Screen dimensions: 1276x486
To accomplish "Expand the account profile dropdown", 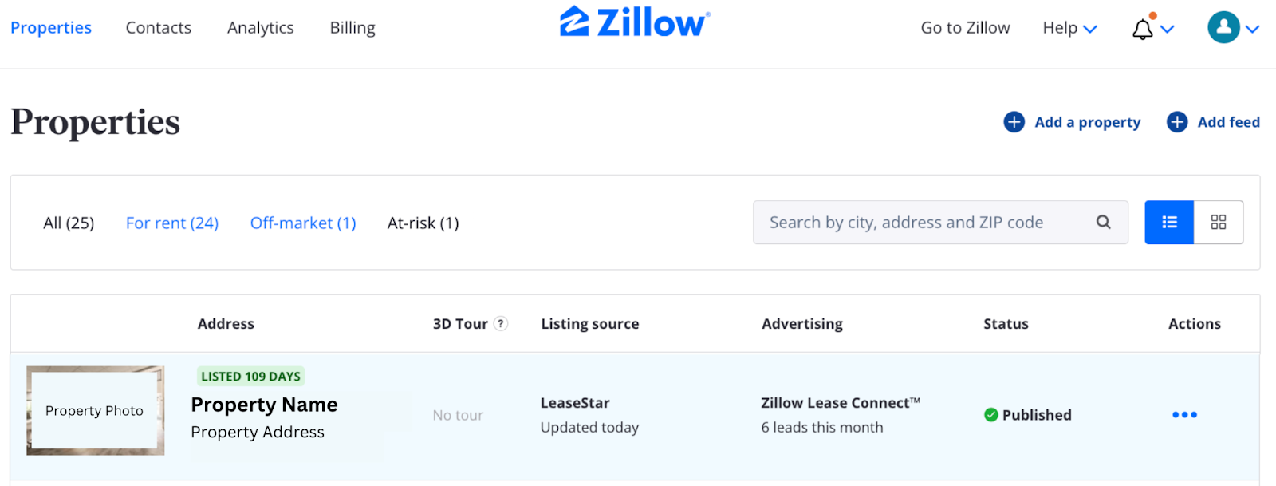I will pyautogui.click(x=1252, y=27).
